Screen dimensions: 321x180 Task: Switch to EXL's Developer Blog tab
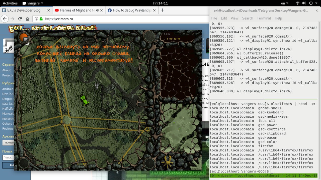(x=26, y=10)
